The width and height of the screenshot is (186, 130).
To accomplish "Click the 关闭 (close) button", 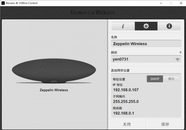I will coord(127,124).
